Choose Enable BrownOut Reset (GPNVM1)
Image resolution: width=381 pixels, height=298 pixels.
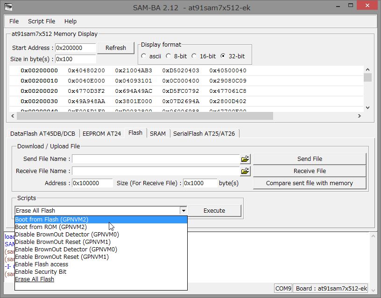pyautogui.click(x=101, y=257)
